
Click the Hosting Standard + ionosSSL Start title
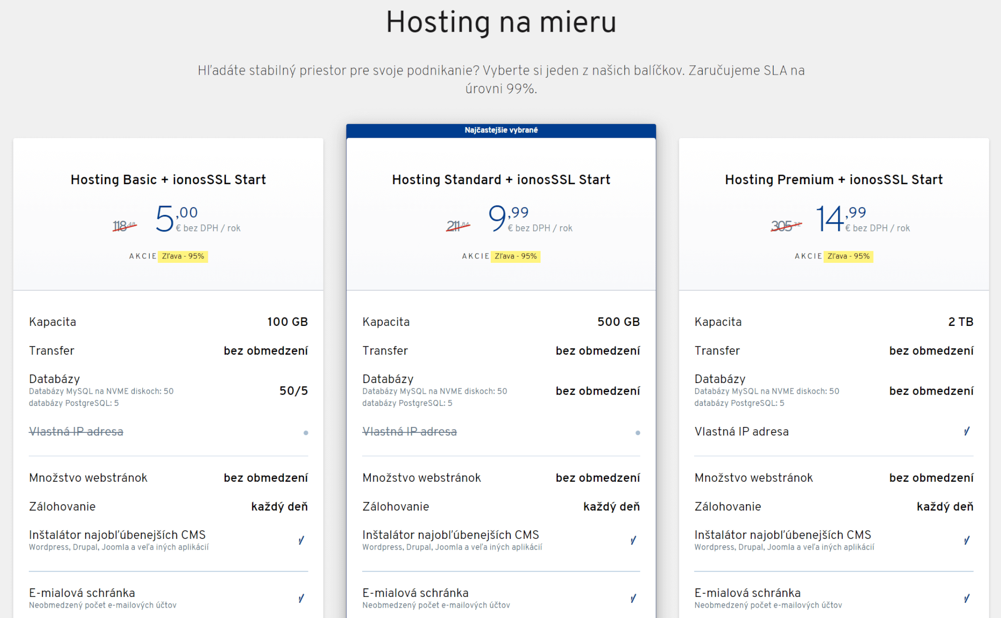coord(501,180)
